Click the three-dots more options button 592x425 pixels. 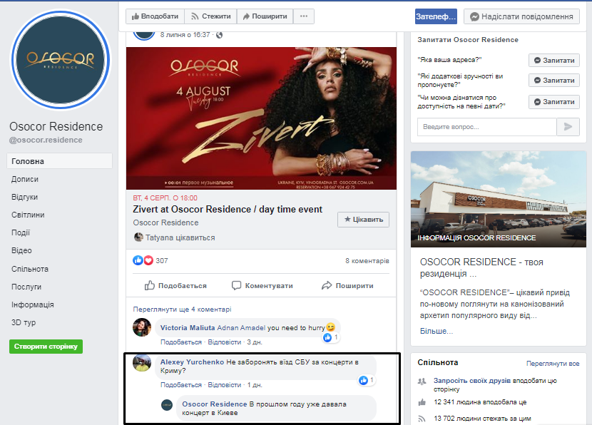pos(304,16)
